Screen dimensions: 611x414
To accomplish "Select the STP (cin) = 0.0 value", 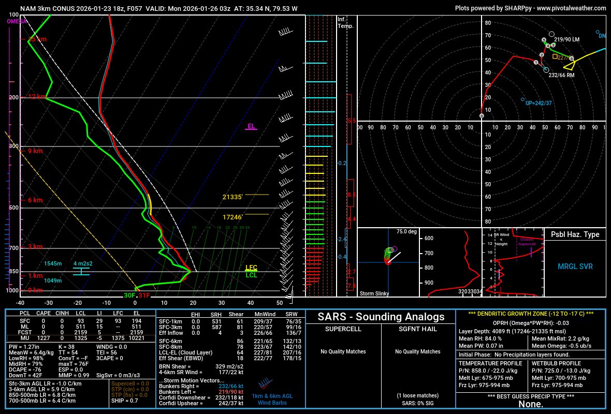I will click(130, 389).
